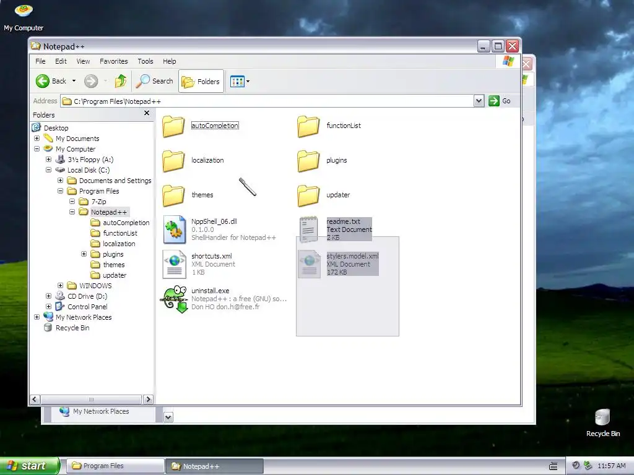Open the Start menu
The width and height of the screenshot is (634, 475).
click(30, 466)
